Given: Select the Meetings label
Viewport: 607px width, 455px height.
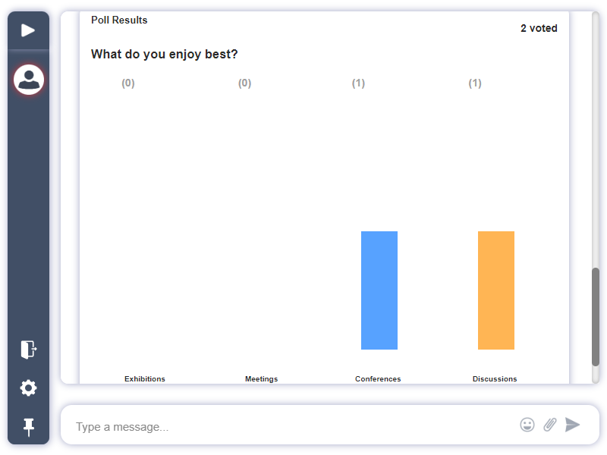Looking at the screenshot, I should (262, 379).
